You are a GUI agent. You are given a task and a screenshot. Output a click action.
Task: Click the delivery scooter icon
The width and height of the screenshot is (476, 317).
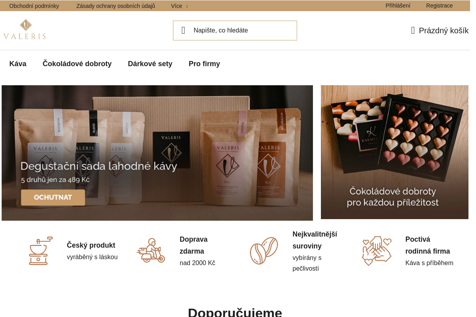coord(151,250)
